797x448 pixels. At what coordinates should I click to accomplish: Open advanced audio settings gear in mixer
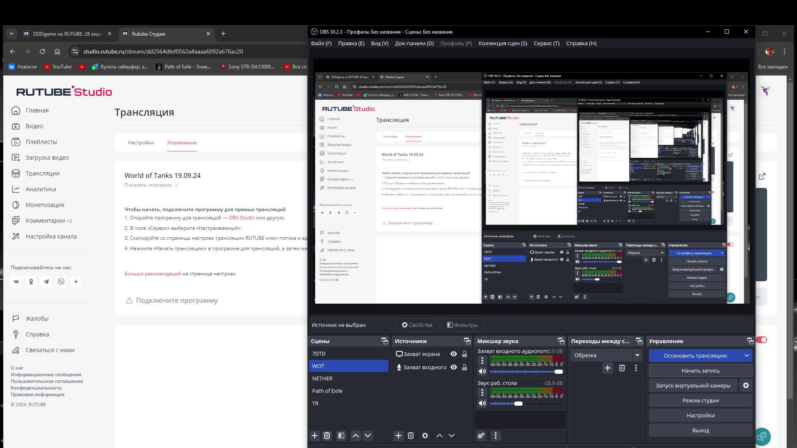481,436
